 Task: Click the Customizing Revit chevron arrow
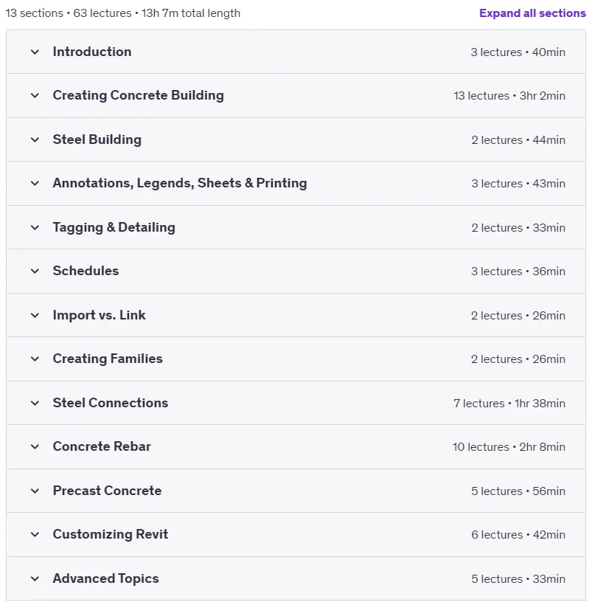point(35,534)
